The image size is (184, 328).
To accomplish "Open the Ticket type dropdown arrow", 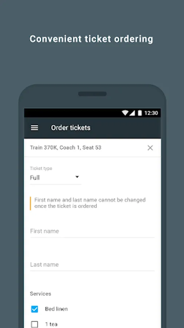I will (77, 177).
